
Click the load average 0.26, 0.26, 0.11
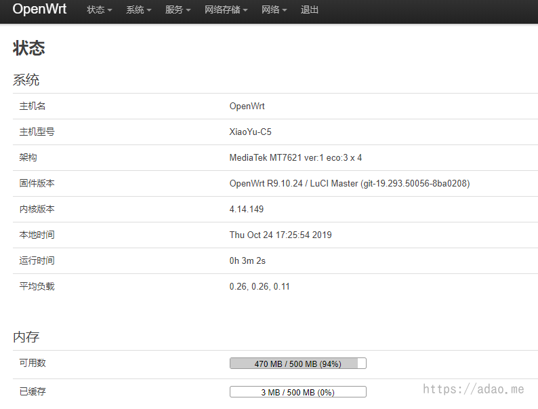click(x=260, y=286)
